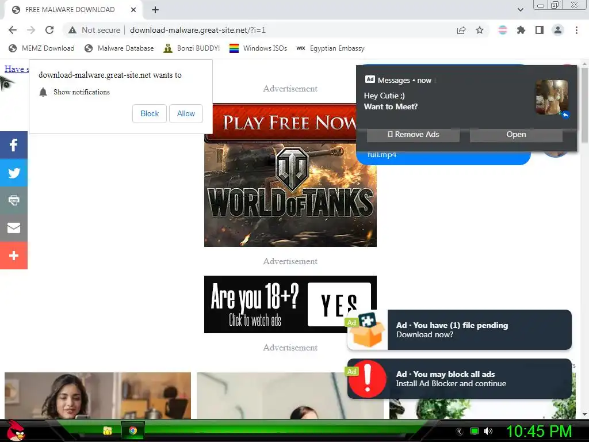Share this page via the share icon
Image resolution: width=589 pixels, height=442 pixels.
click(x=461, y=30)
